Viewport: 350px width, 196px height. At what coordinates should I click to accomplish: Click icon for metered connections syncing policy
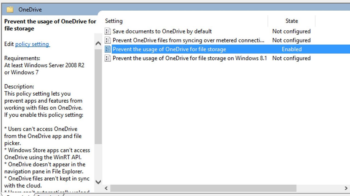108,40
